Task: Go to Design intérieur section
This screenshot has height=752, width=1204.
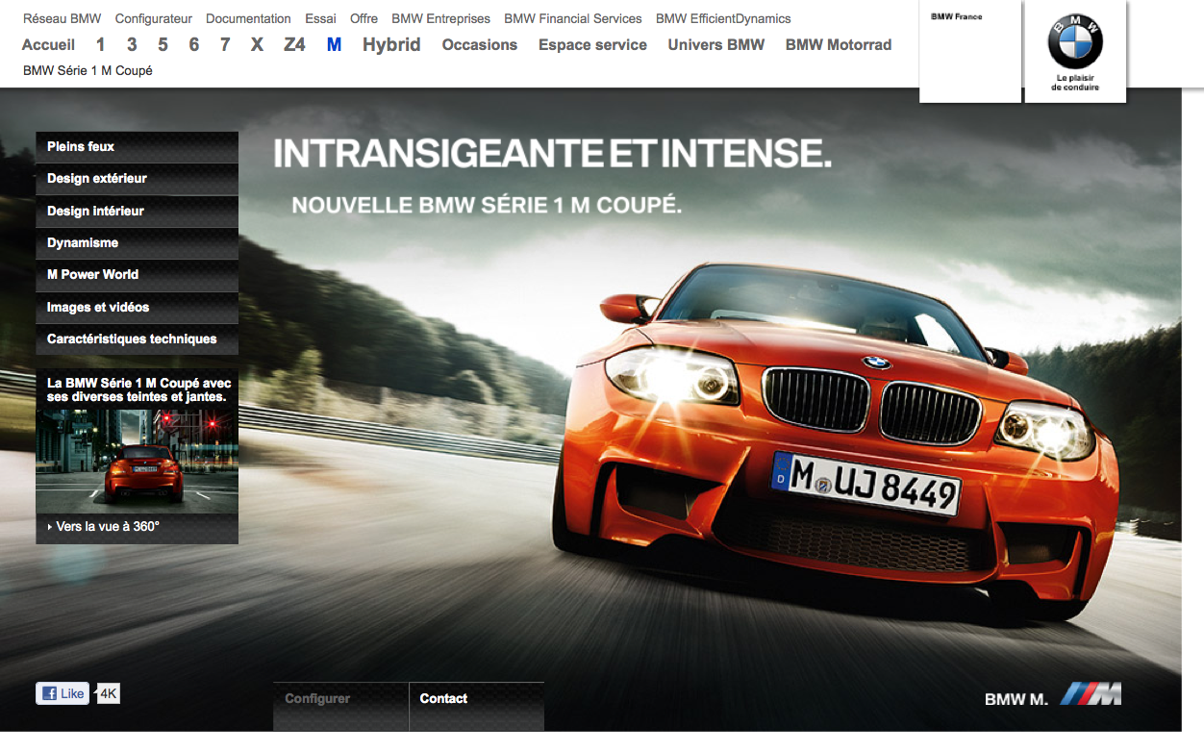Action: pyautogui.click(x=95, y=211)
